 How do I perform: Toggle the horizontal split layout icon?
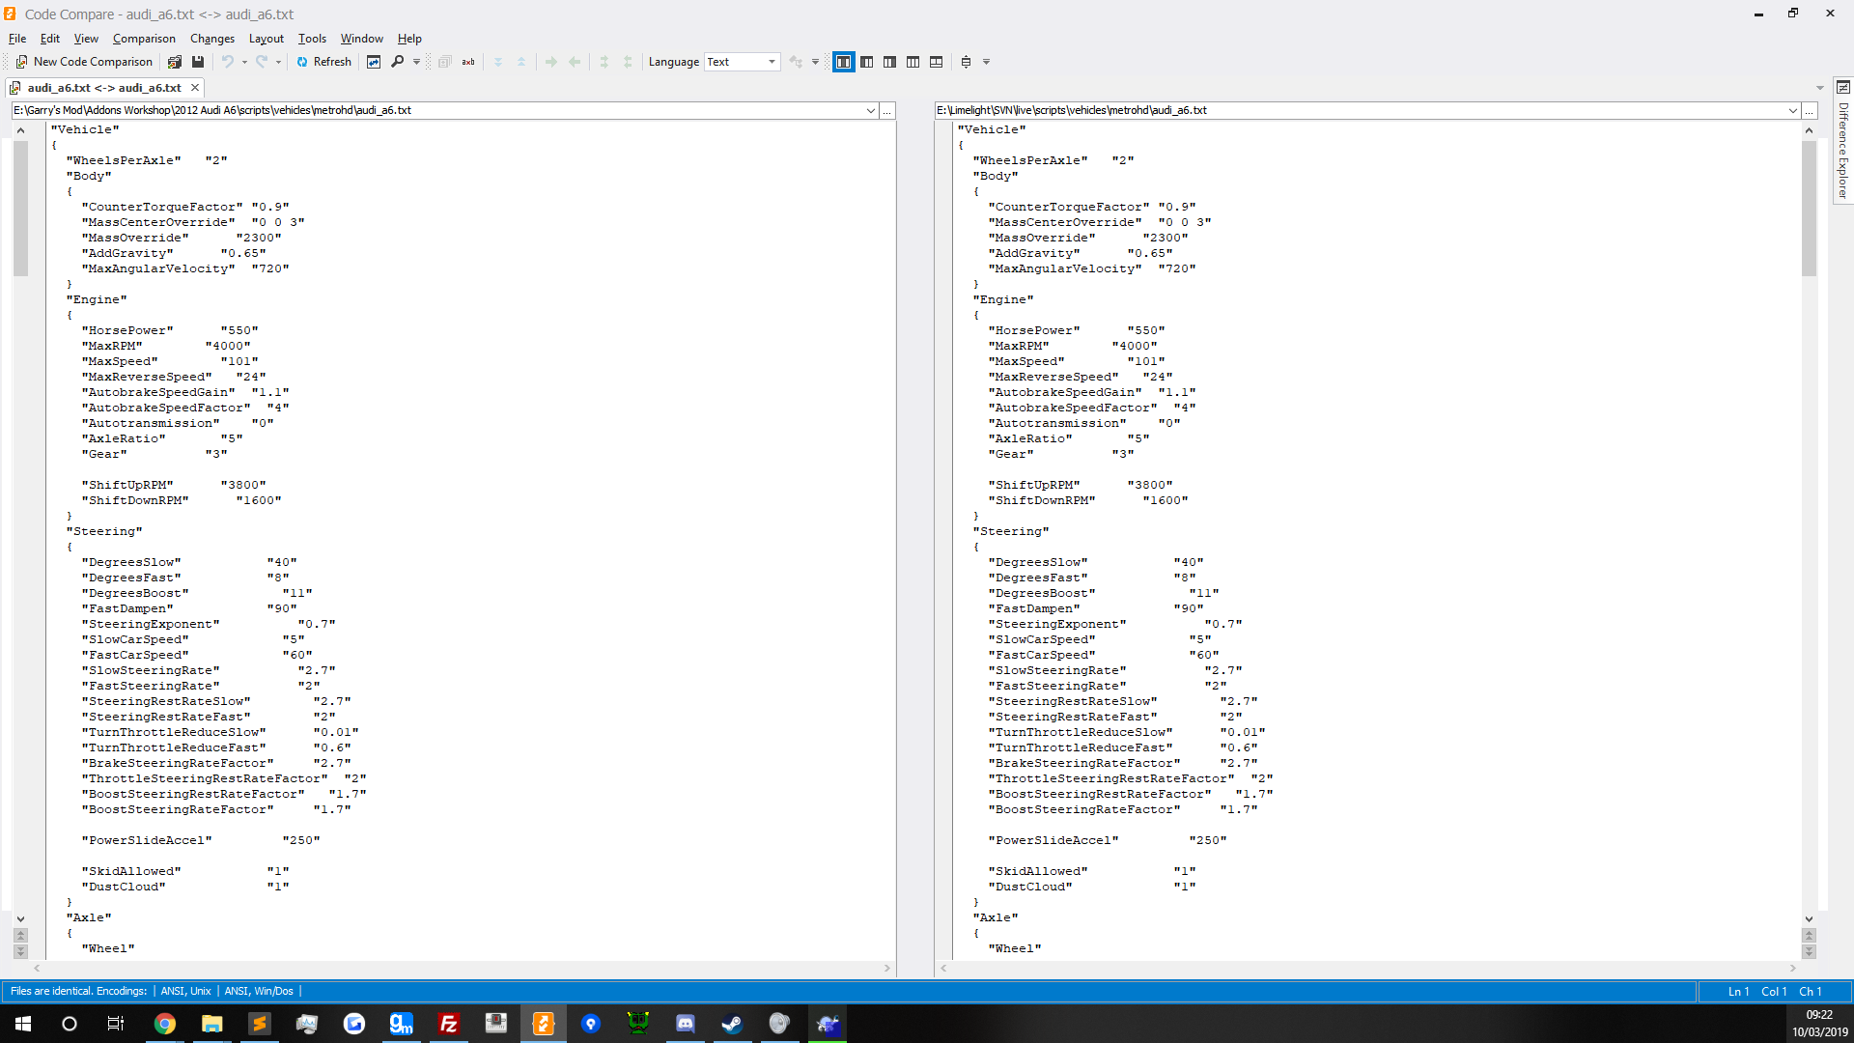pos(937,62)
